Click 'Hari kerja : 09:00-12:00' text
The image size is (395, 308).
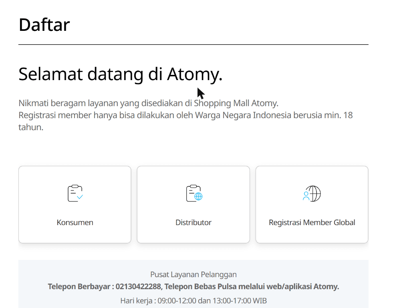pyautogui.click(x=158, y=300)
